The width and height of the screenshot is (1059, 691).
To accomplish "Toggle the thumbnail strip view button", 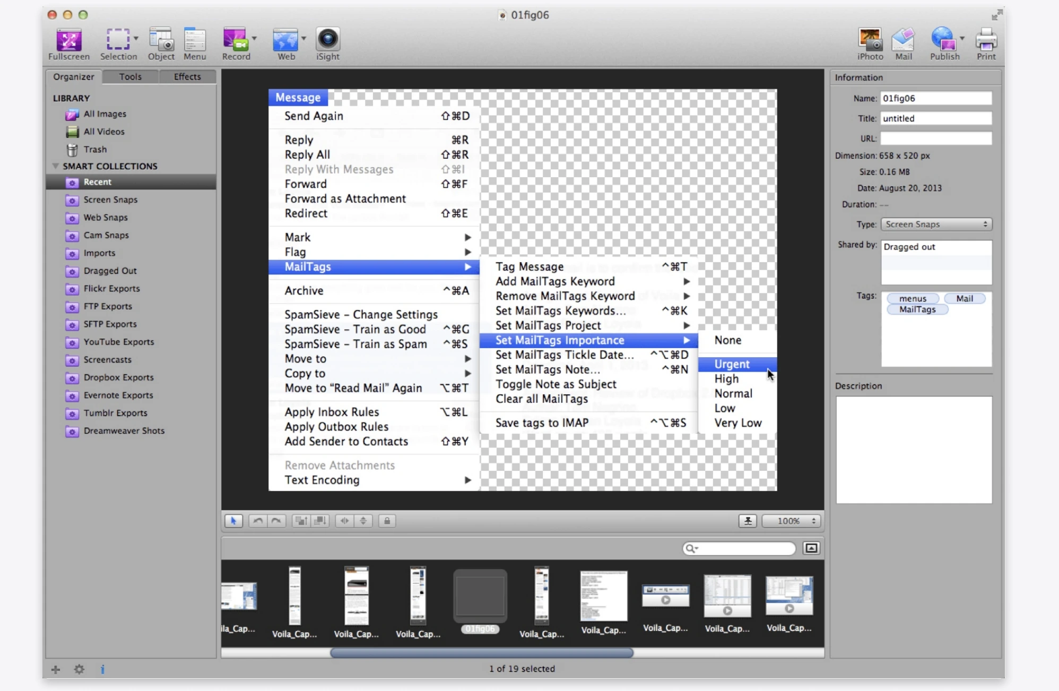I will [x=811, y=548].
